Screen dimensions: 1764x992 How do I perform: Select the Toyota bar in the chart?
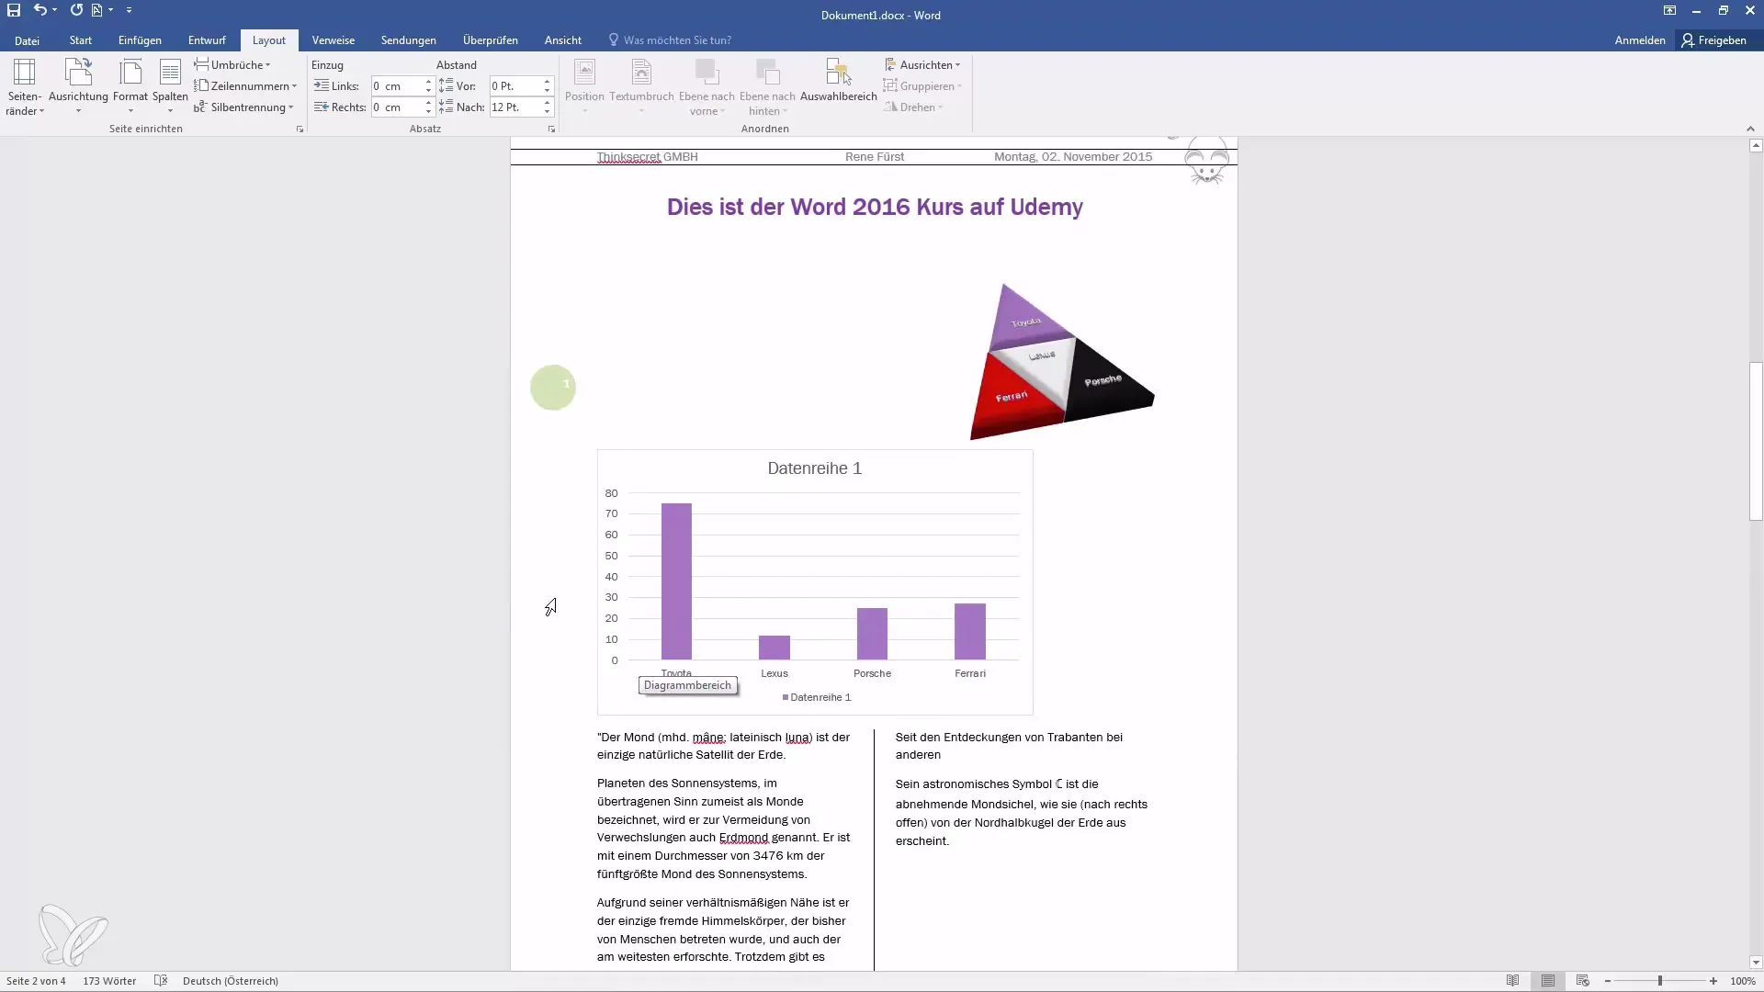pos(676,581)
